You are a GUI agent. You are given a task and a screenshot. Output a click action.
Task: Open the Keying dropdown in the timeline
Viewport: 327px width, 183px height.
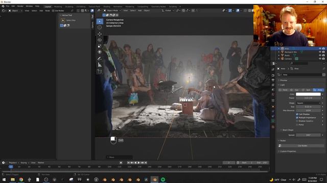[25, 163]
